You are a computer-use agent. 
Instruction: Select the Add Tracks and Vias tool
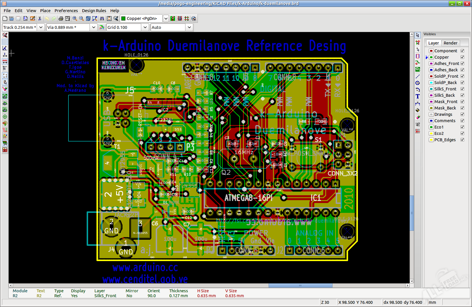[418, 63]
